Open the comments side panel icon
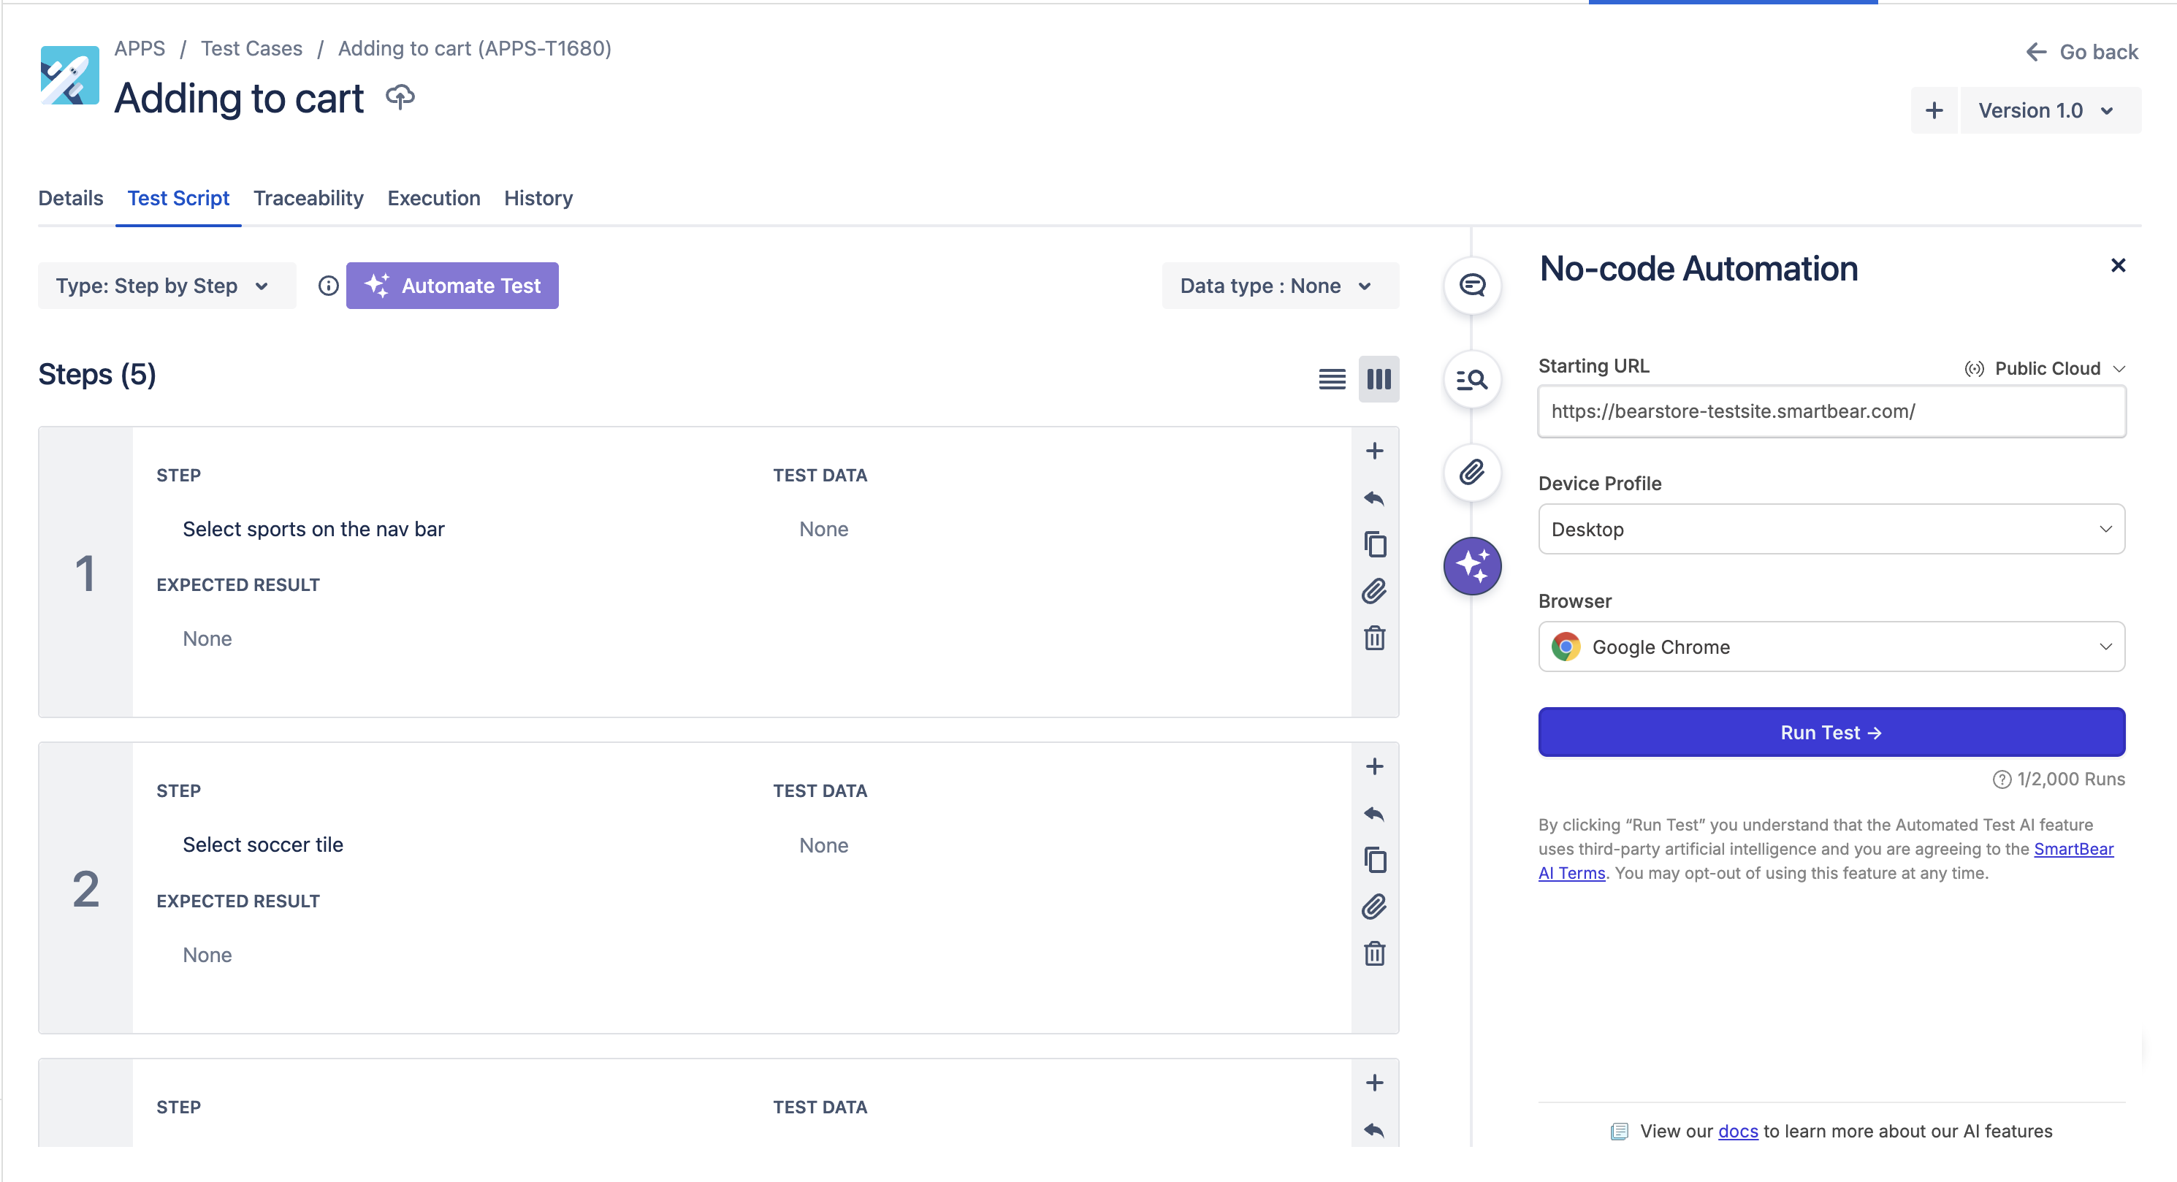Image resolution: width=2177 pixels, height=1182 pixels. coord(1471,286)
